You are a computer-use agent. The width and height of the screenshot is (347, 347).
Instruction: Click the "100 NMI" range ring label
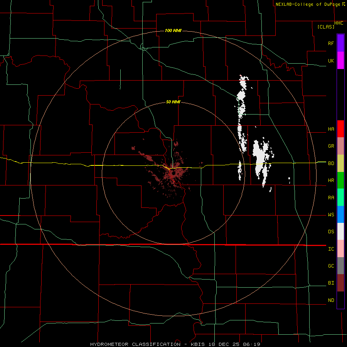(x=173, y=30)
